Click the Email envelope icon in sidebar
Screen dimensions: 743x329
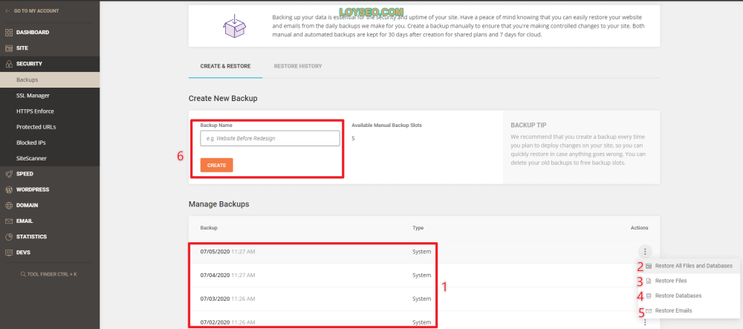pos(8,221)
